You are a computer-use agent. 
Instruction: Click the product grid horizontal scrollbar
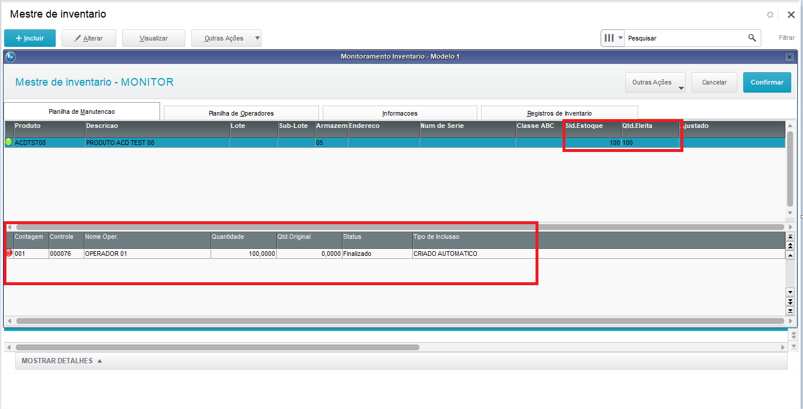(400, 227)
